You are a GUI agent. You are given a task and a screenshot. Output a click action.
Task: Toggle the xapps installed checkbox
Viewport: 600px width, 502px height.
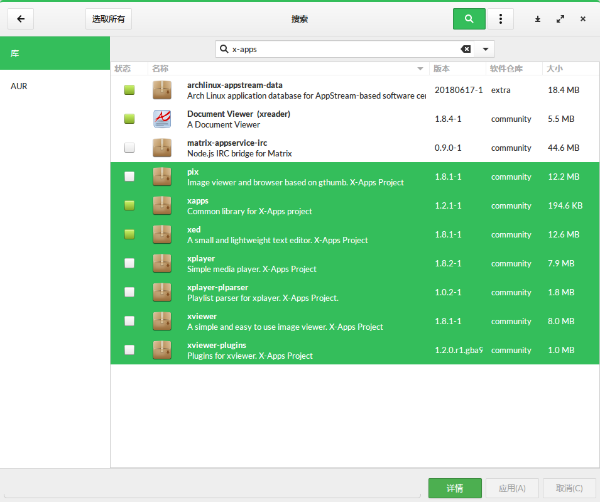(129, 205)
